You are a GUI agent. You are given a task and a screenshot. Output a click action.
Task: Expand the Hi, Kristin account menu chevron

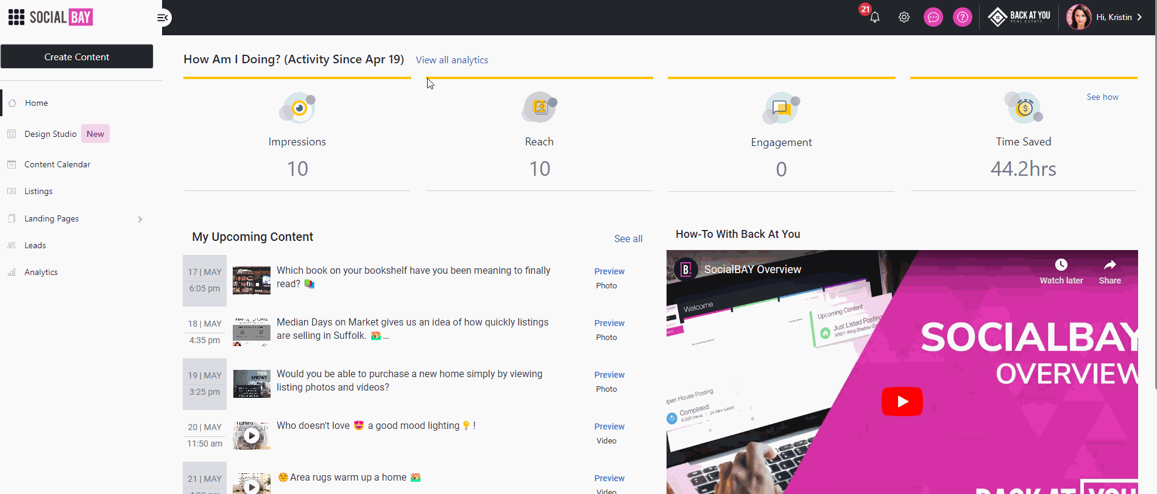tap(1139, 17)
